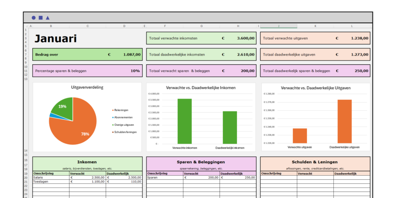Click the Toeslagen description cell
Viewport: 397px width, 198px height.
51,182
